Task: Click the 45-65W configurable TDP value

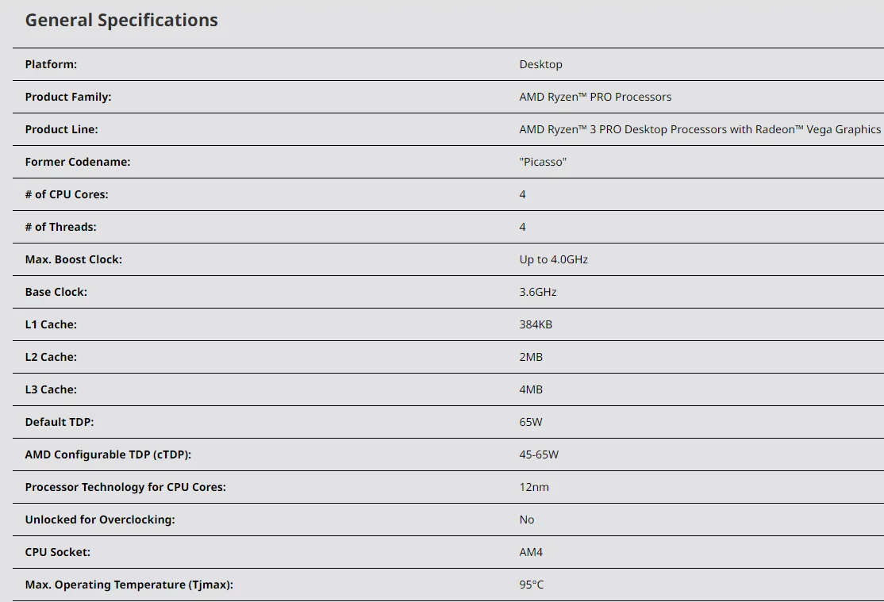Action: (539, 454)
